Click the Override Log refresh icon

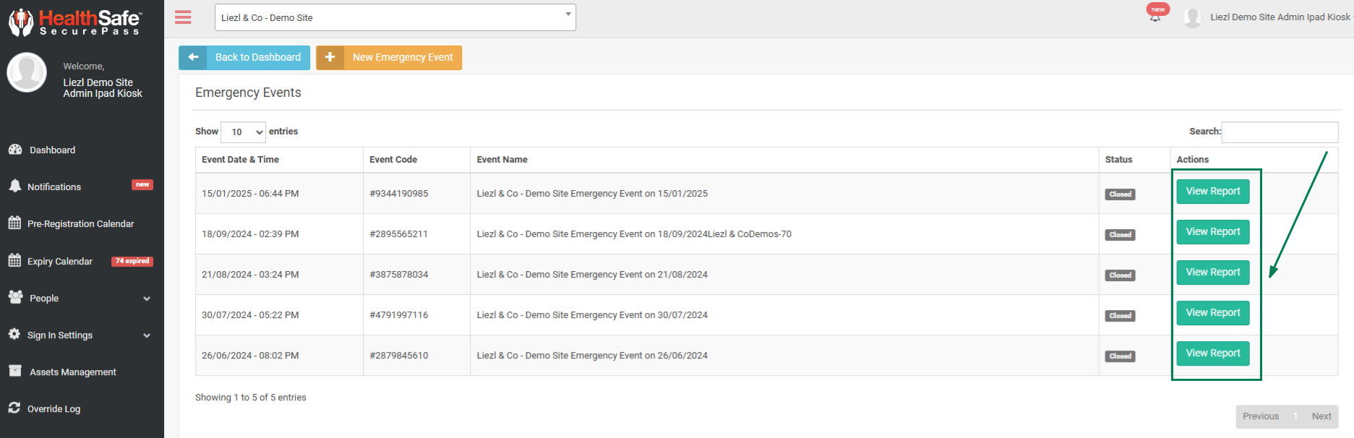[14, 408]
